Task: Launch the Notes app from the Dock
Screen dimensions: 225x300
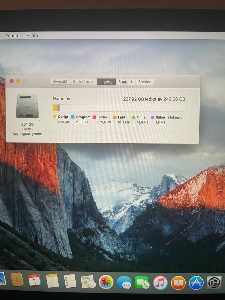Action: [52, 281]
